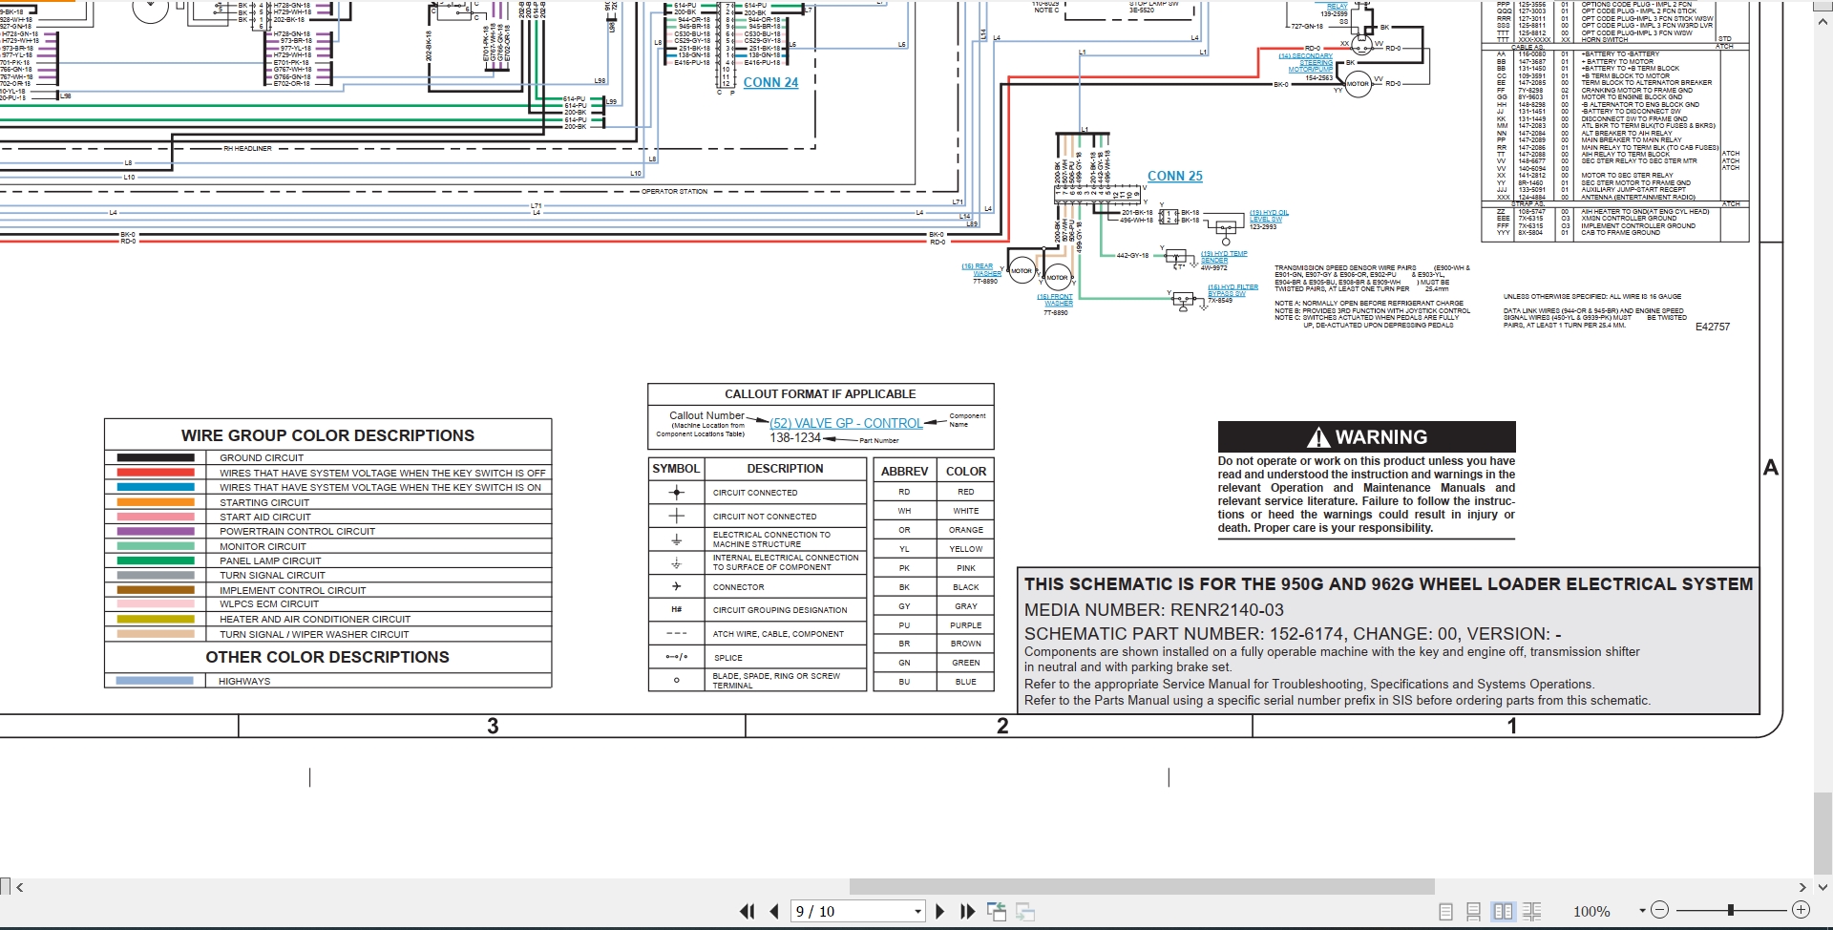Screen dimensions: 1833x930
Task: Click the ORANGE color cell
Action: coord(965,530)
